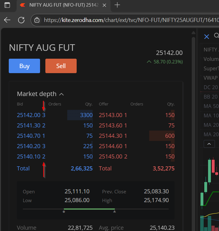Click the day's low-high range bar
The image size is (219, 231).
coord(95,209)
